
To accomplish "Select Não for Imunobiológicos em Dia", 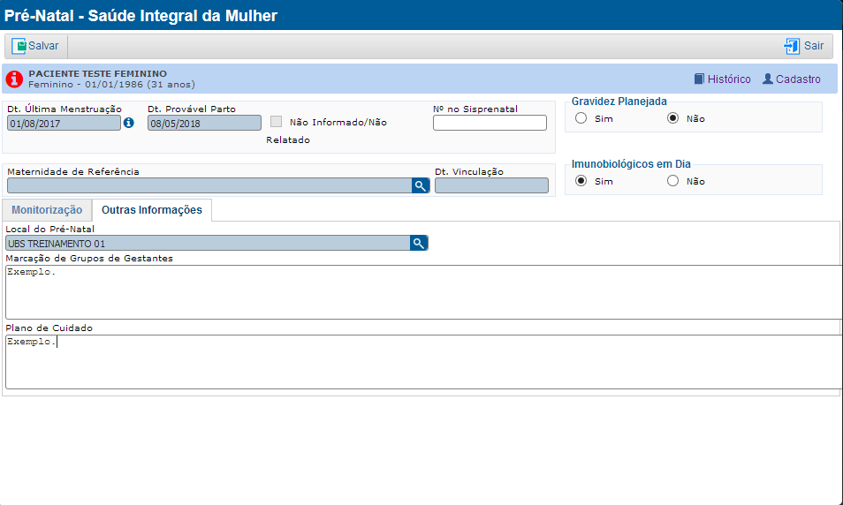I will coord(672,181).
